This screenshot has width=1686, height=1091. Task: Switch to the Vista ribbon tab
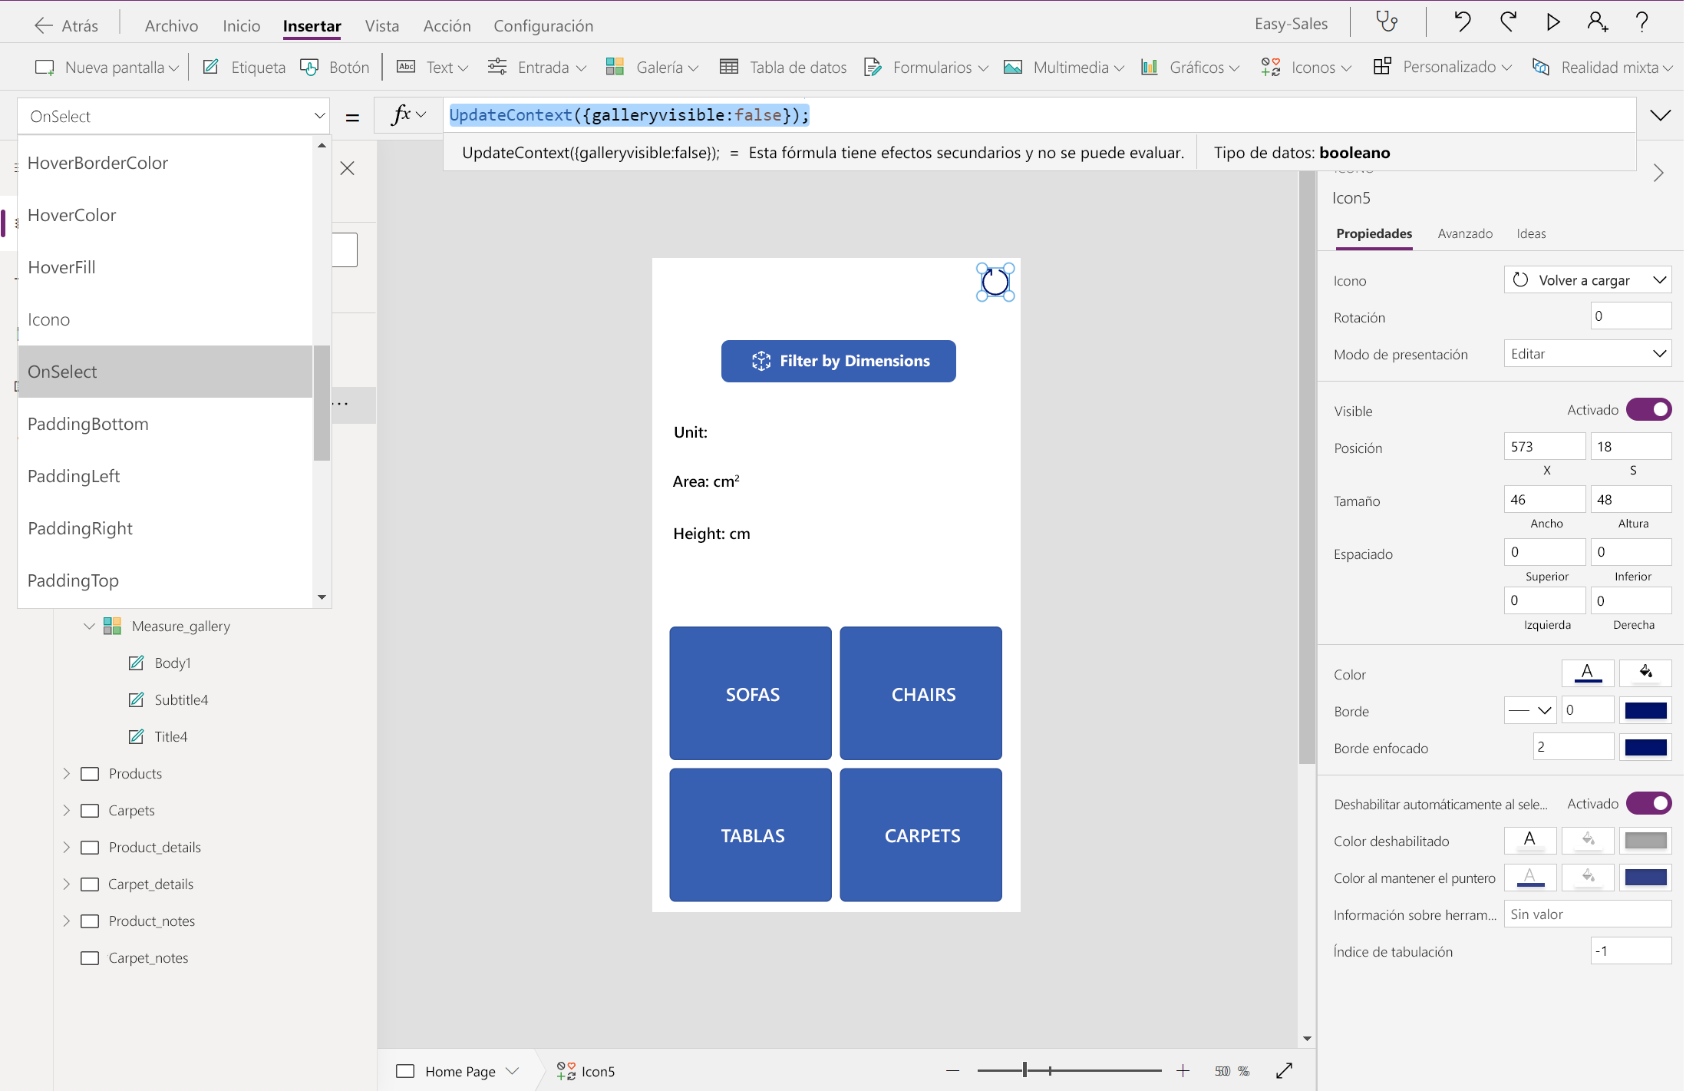coord(381,25)
